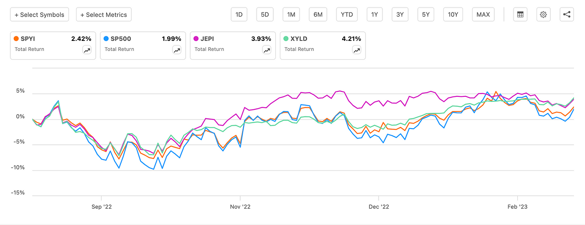Open the data table view icon
Viewport: 585px width, 225px height.
[520, 15]
